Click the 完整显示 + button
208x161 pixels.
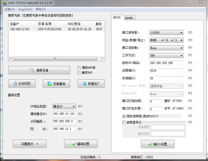click(29, 144)
